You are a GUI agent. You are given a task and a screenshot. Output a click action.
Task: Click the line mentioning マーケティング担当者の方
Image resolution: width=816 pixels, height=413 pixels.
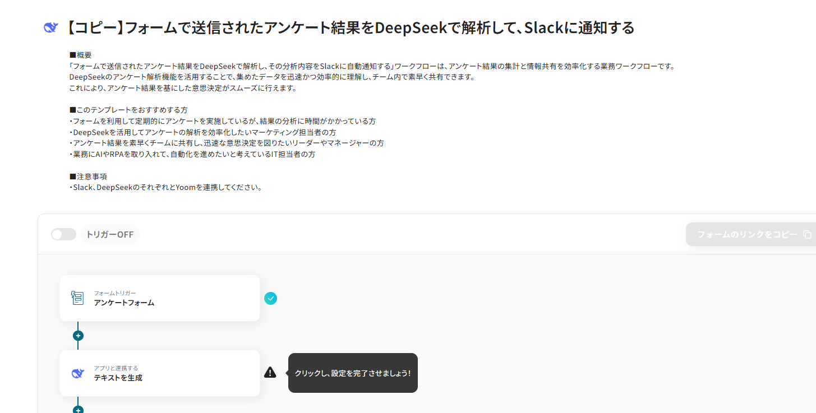click(203, 132)
